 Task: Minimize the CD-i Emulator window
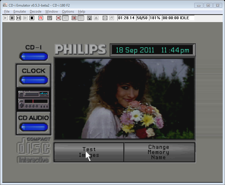point(199,5)
